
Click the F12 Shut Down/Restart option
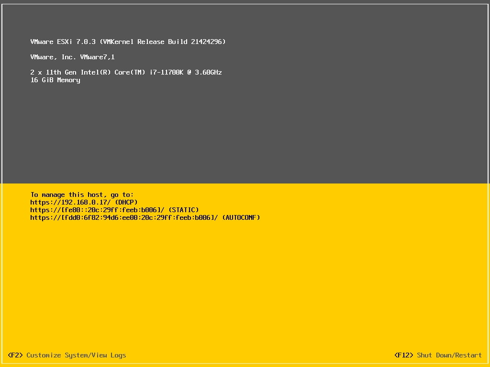click(x=438, y=355)
